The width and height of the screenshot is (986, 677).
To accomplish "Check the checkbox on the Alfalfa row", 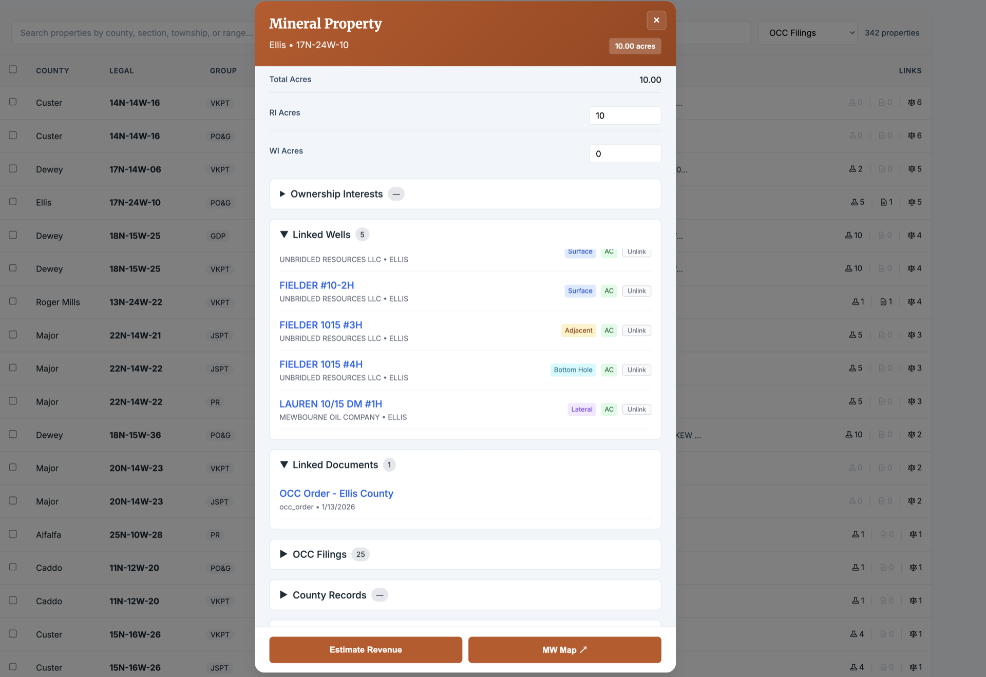I will pyautogui.click(x=13, y=534).
